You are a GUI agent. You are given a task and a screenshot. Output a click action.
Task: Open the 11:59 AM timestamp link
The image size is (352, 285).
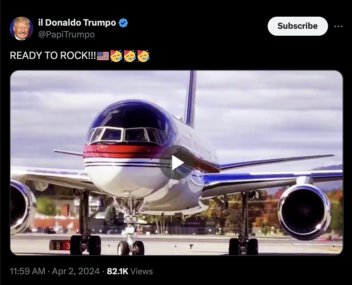(x=28, y=271)
